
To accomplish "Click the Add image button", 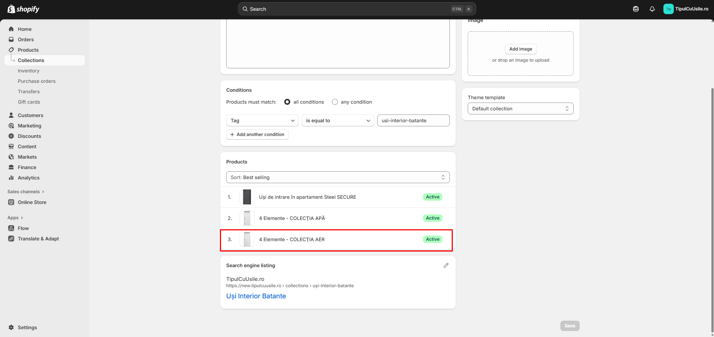I will 520,49.
